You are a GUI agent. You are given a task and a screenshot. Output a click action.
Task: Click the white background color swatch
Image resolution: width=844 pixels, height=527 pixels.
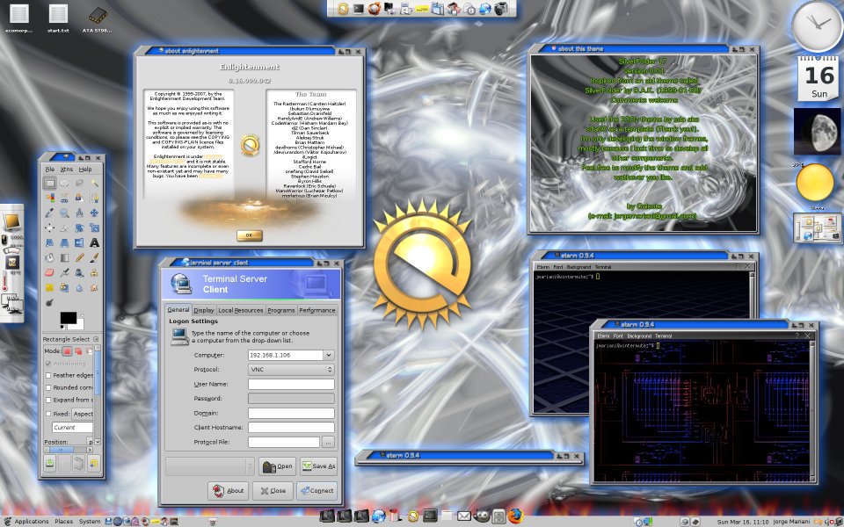pyautogui.click(x=78, y=325)
